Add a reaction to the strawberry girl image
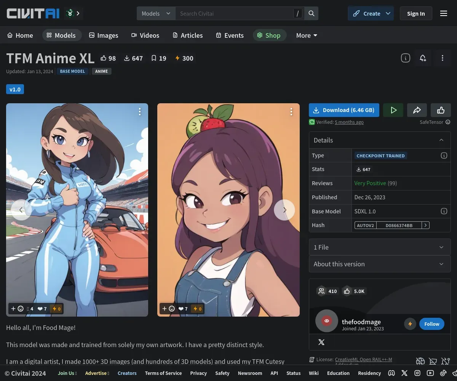 coord(168,309)
